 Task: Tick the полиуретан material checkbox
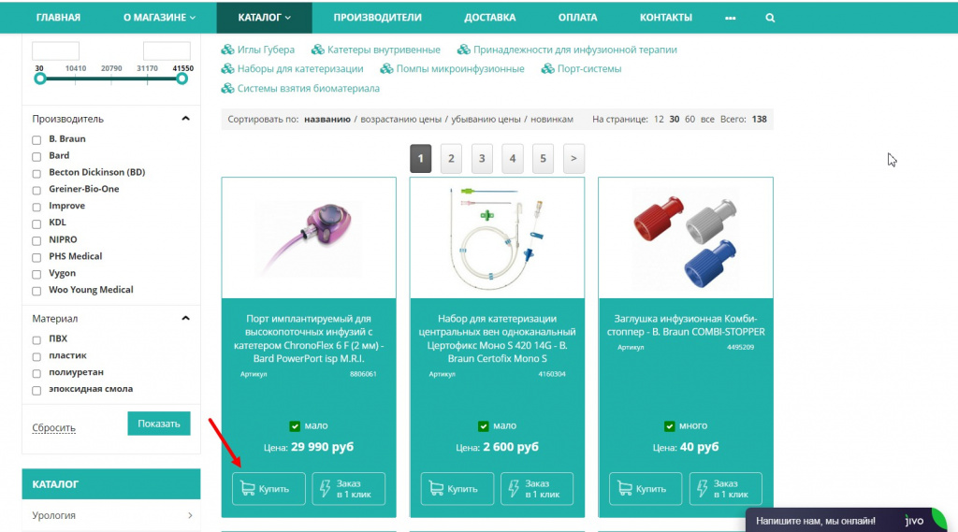[x=36, y=373]
